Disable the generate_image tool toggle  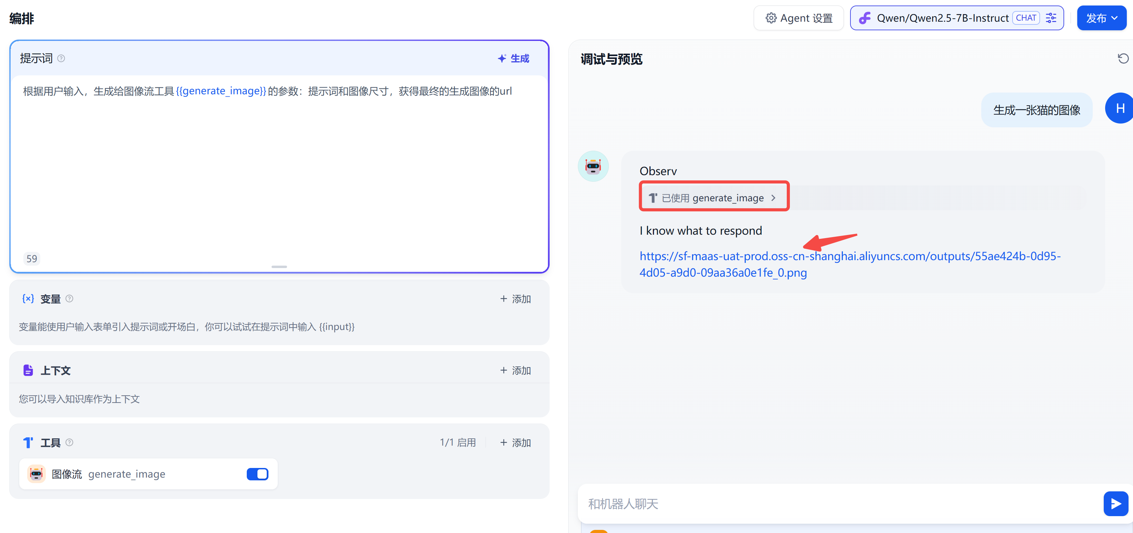(257, 474)
